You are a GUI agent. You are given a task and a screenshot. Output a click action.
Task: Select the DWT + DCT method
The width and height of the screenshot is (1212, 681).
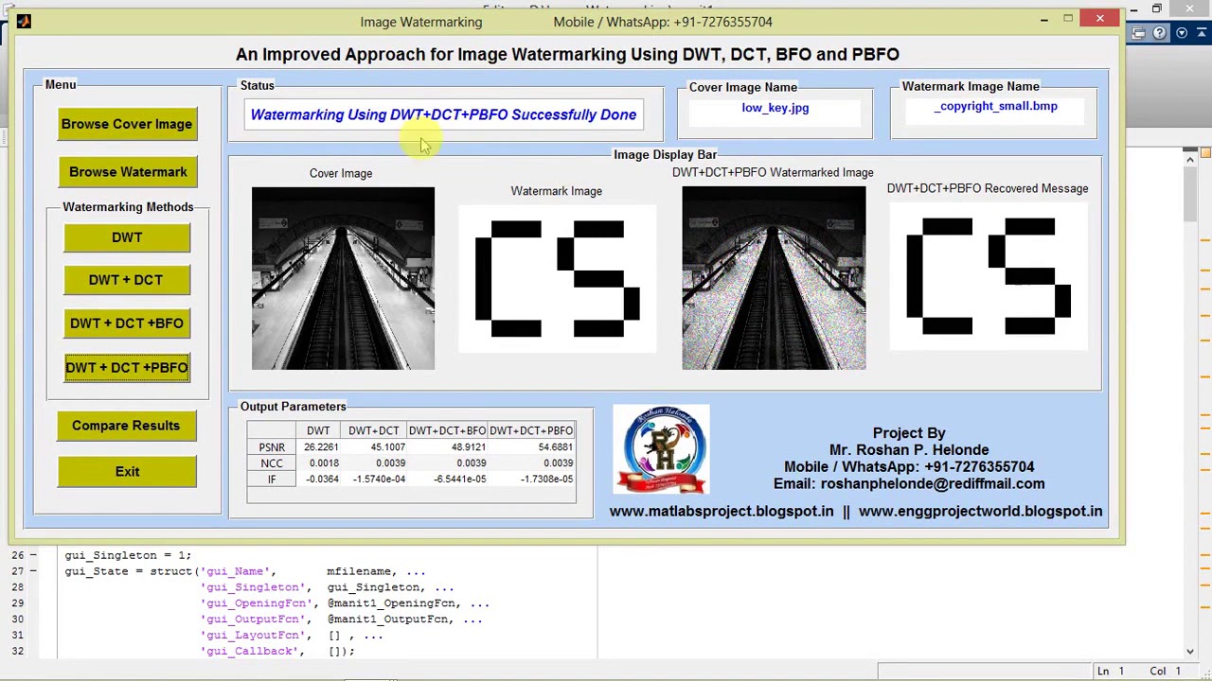pyautogui.click(x=126, y=280)
